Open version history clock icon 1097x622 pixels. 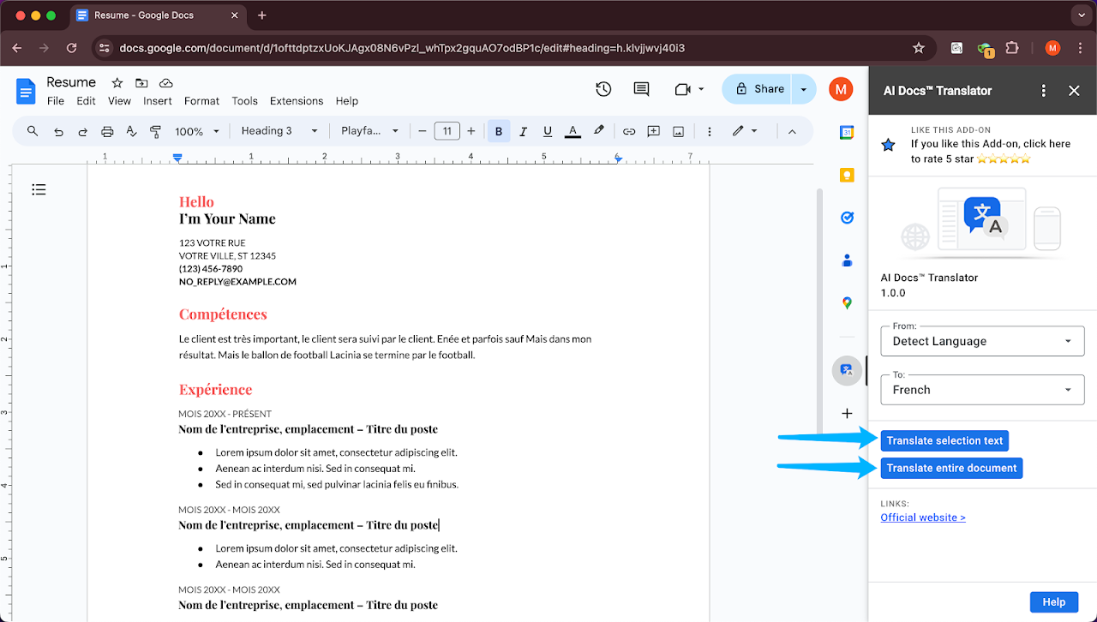pos(603,89)
